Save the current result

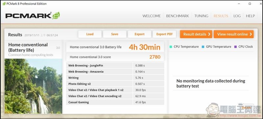coord(115,34)
